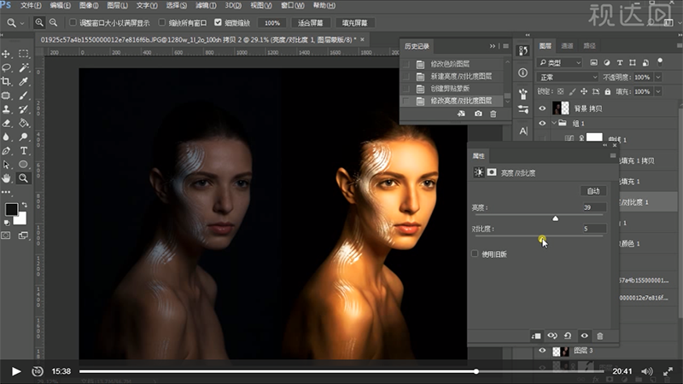Select the Dodge tool

24,137
